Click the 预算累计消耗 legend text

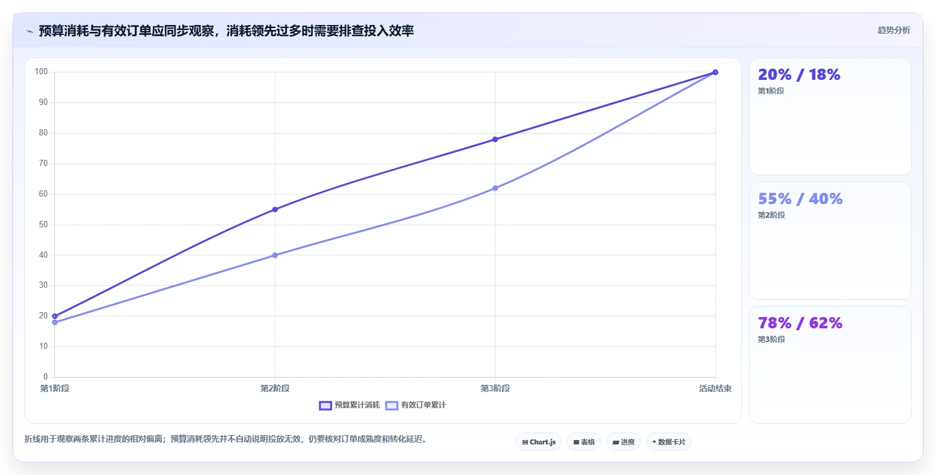[x=357, y=405]
